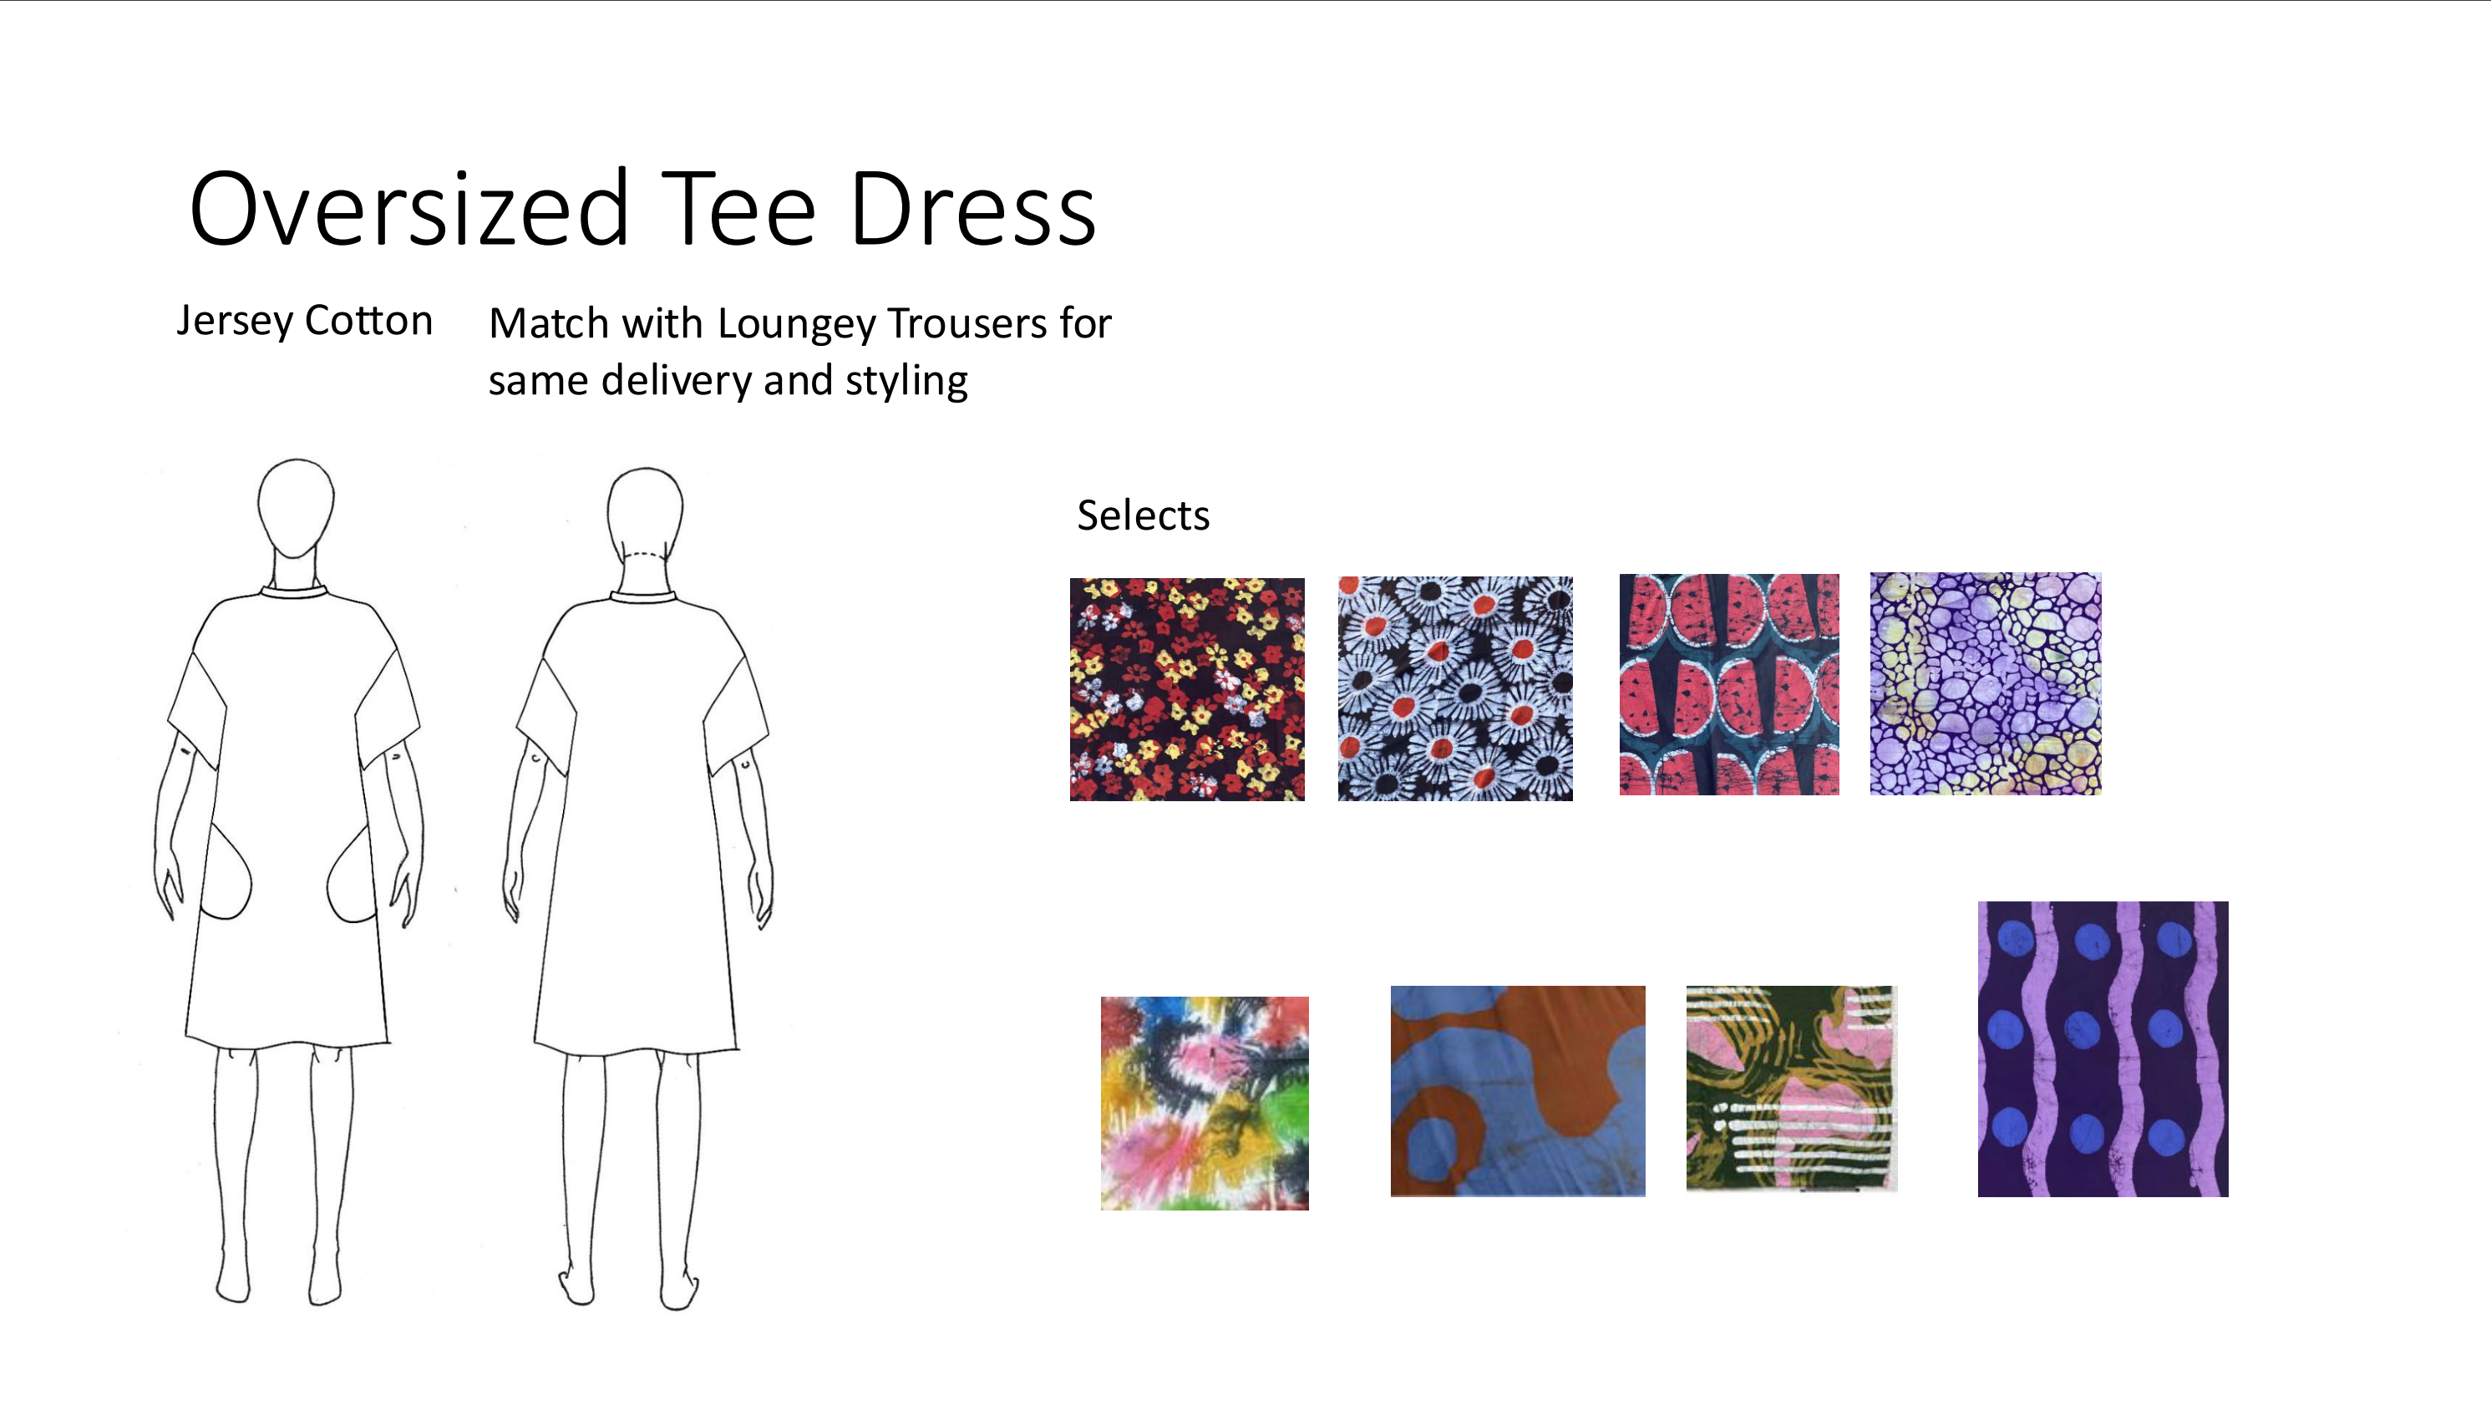Viewport: 2491px width, 1401px height.
Task: Click the "Oversized Tee Dress" title
Action: (x=643, y=208)
